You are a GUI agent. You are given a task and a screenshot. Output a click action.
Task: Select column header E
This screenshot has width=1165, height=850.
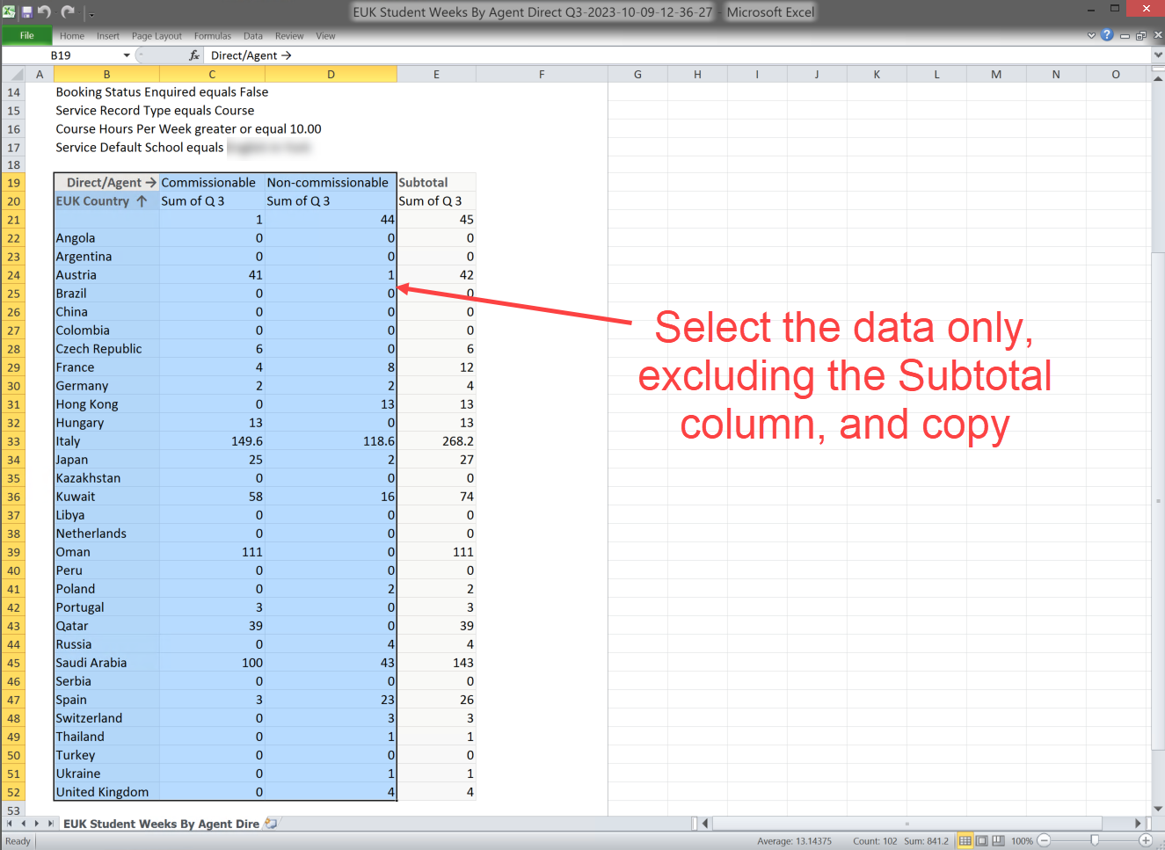pos(436,75)
